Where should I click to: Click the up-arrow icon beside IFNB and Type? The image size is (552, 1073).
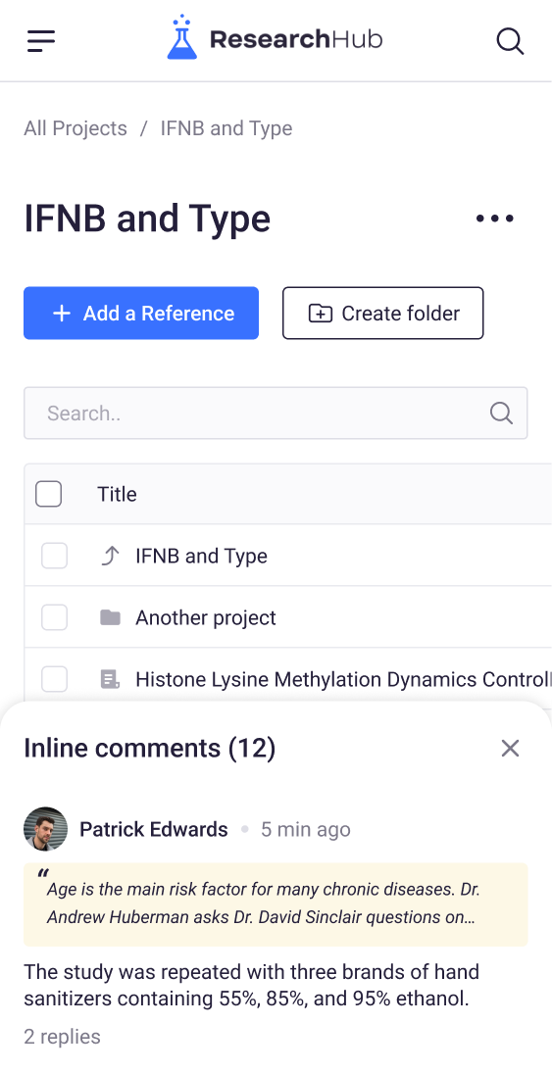(110, 556)
